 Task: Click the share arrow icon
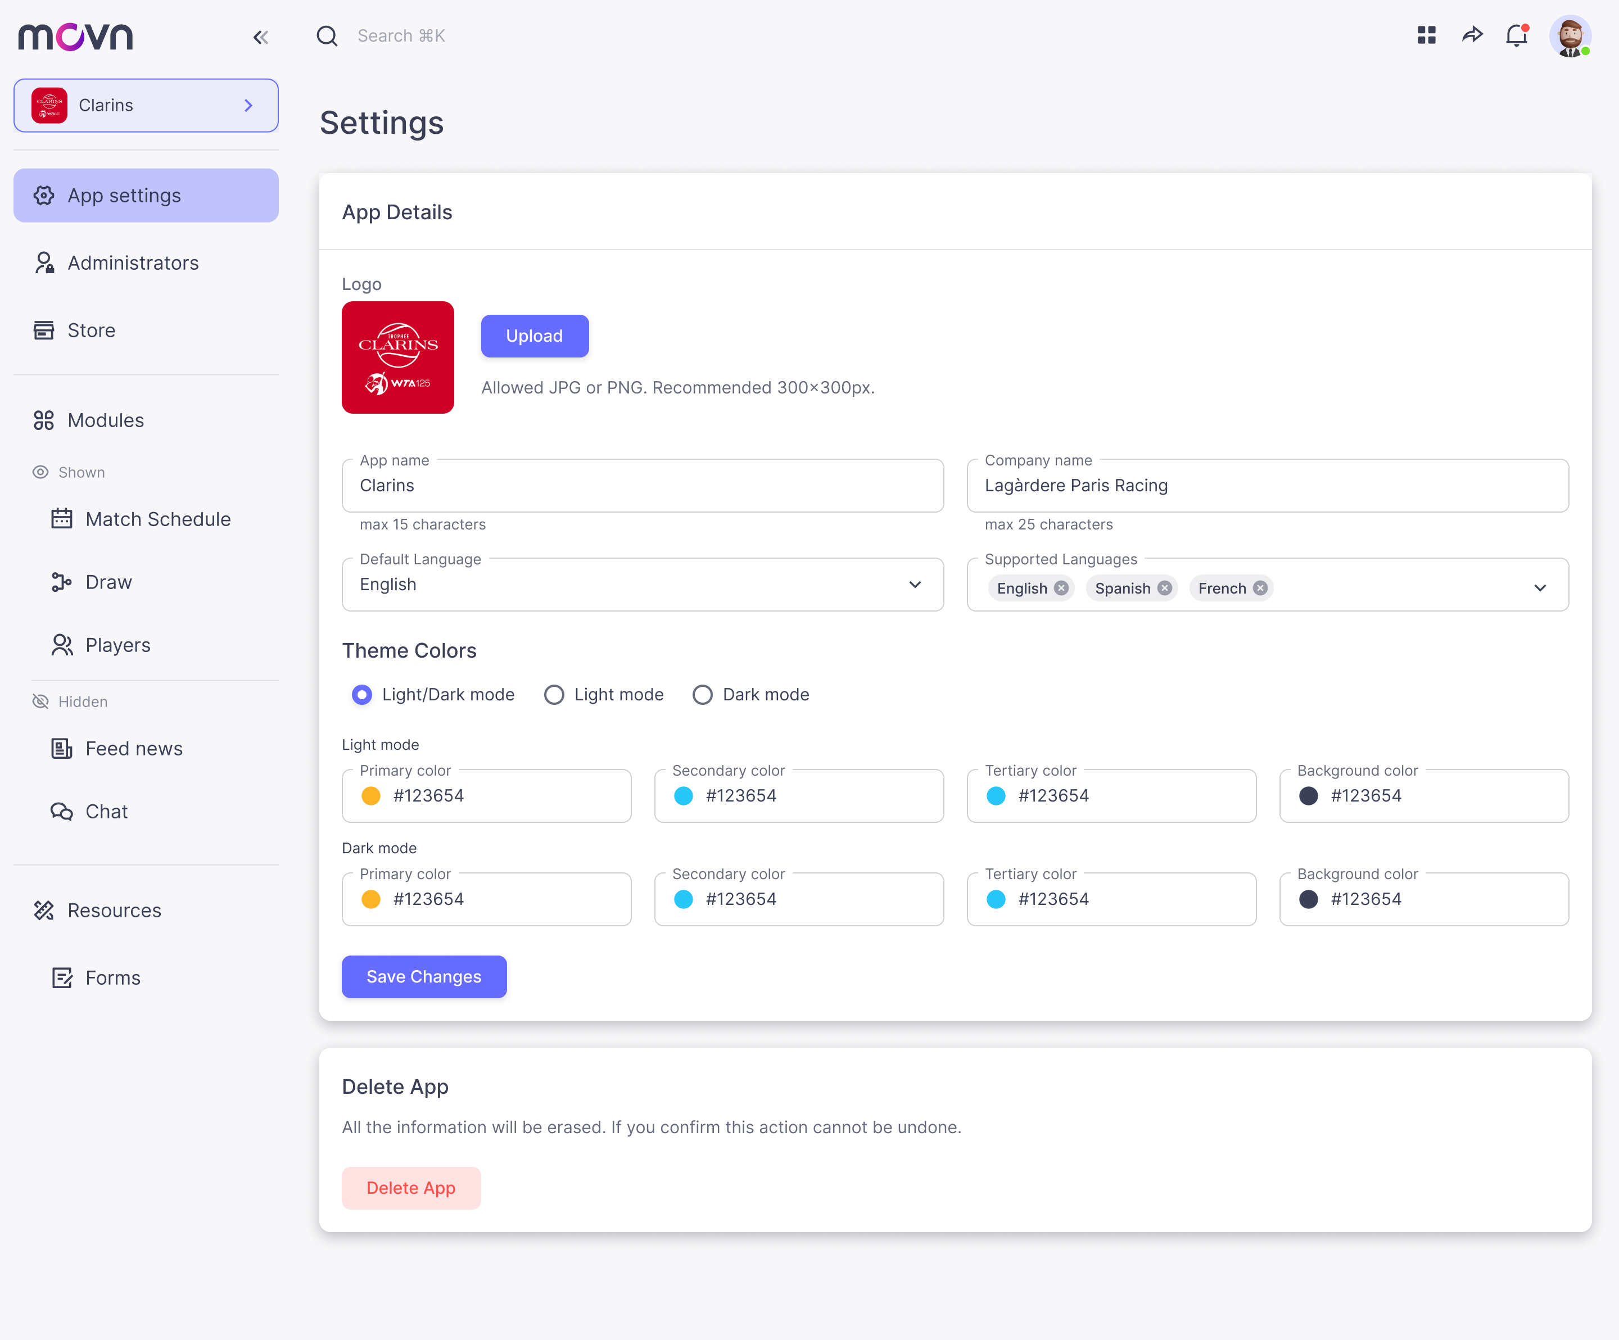pyautogui.click(x=1472, y=35)
